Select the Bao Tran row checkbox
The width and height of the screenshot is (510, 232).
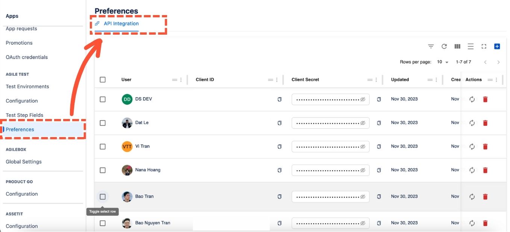click(103, 197)
